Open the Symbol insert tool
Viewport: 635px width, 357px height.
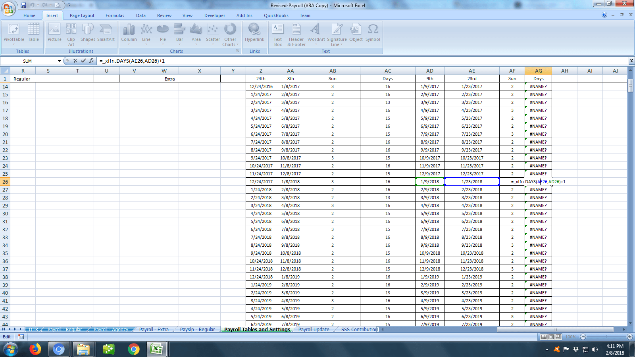click(x=373, y=33)
